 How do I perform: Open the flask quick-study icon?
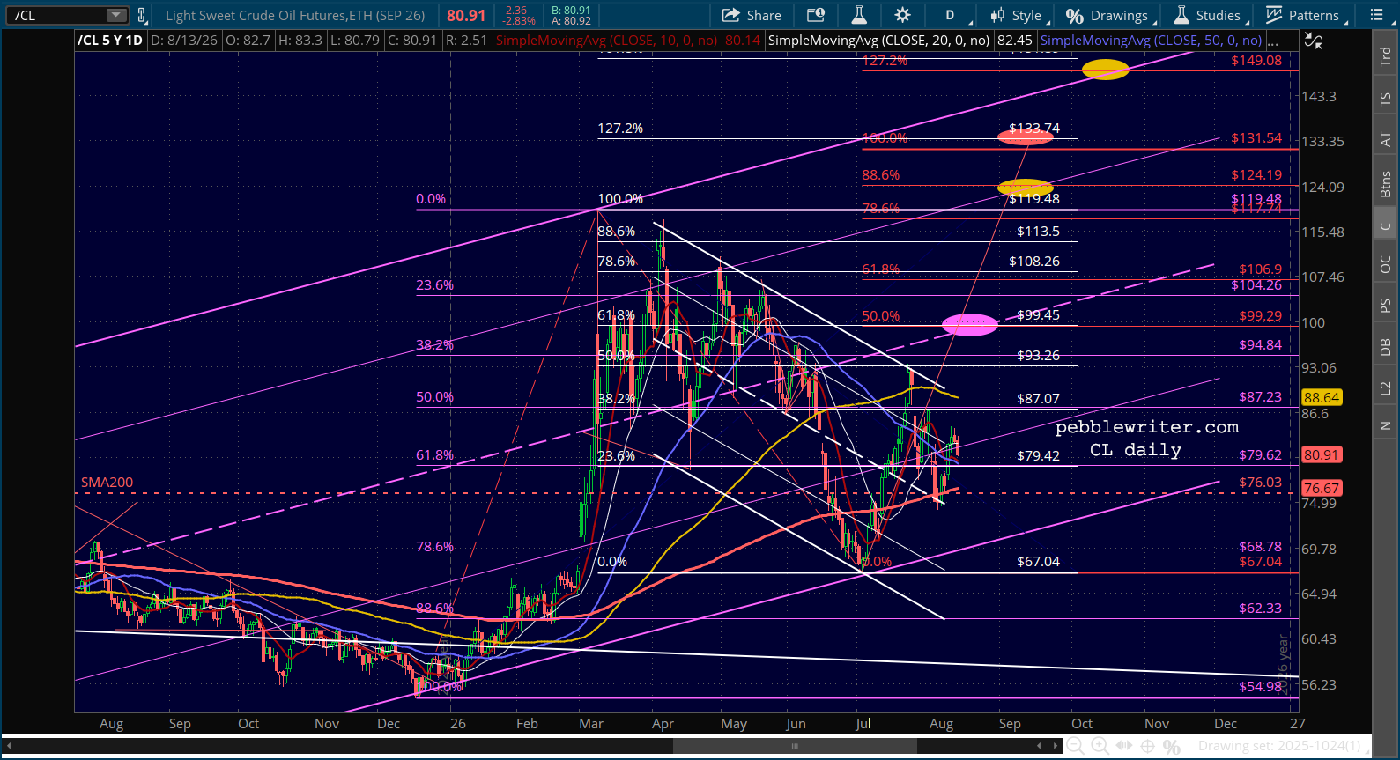coord(859,15)
